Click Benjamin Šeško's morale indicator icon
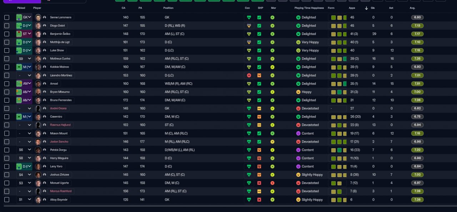Image resolution: width=457 pixels, height=212 pixels. pyautogui.click(x=272, y=34)
